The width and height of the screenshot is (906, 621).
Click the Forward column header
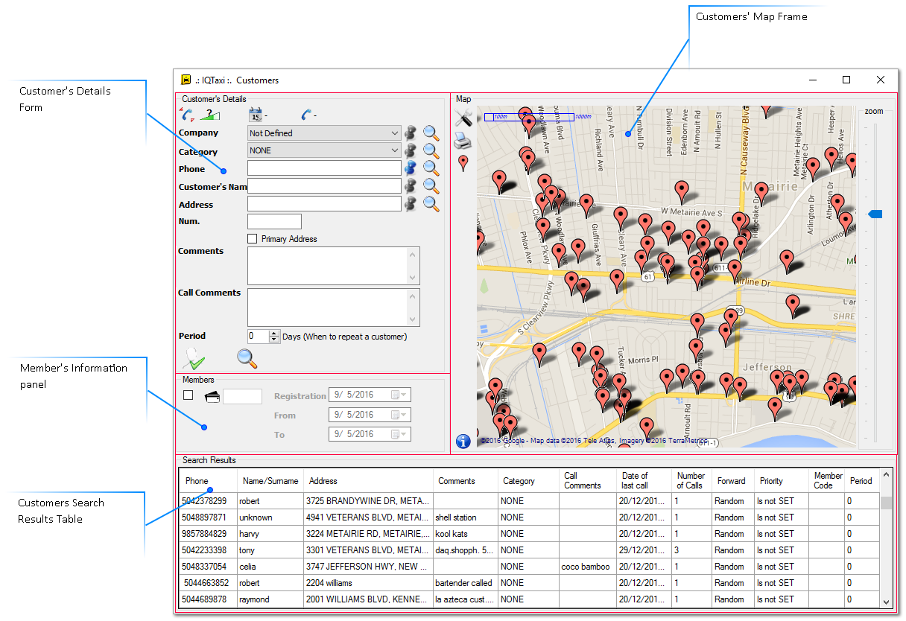(733, 481)
